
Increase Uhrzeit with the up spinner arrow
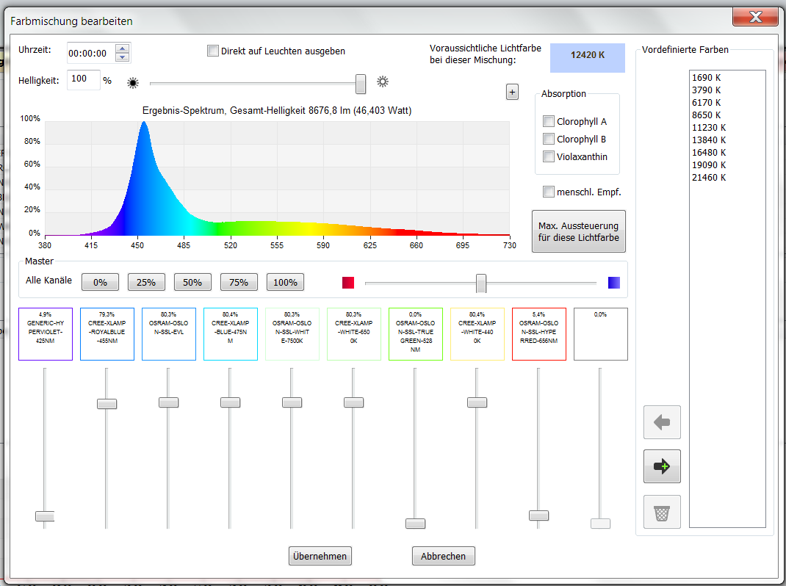(x=122, y=49)
